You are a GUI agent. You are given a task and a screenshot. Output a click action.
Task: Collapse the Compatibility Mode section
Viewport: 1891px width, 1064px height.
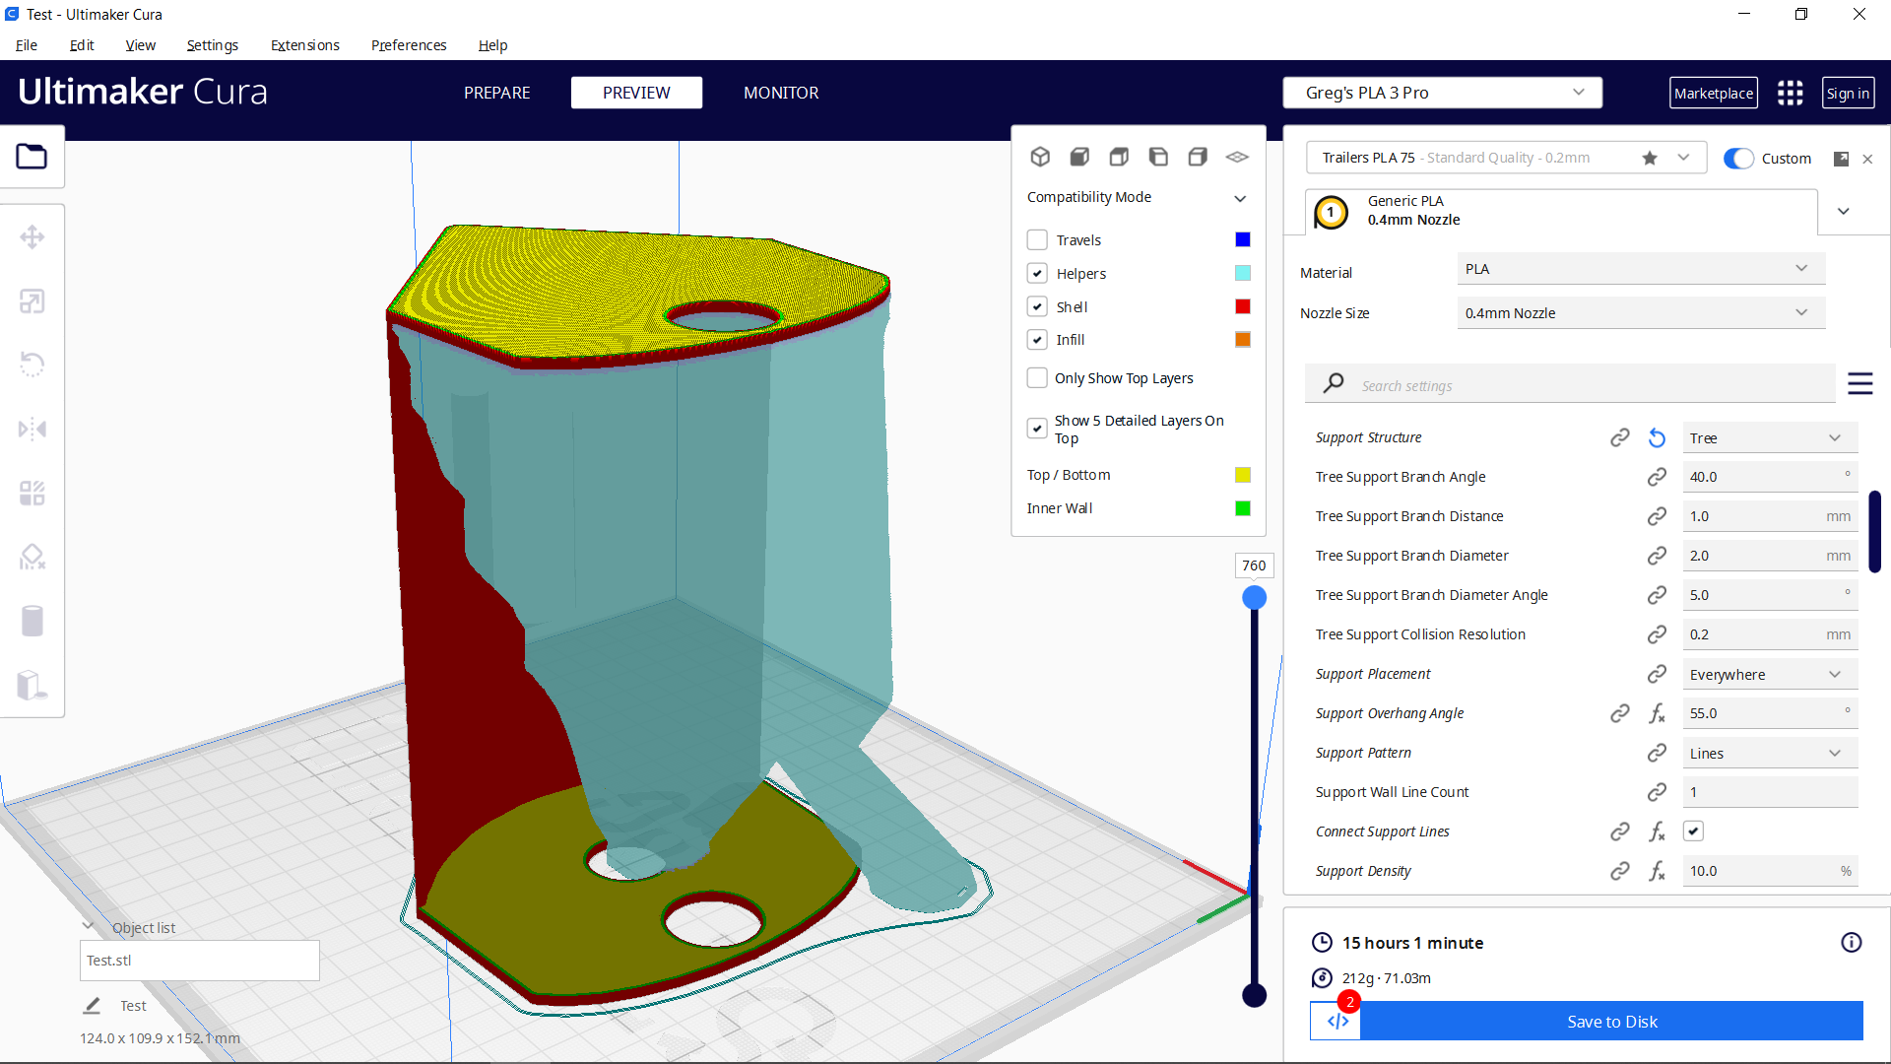(1240, 198)
